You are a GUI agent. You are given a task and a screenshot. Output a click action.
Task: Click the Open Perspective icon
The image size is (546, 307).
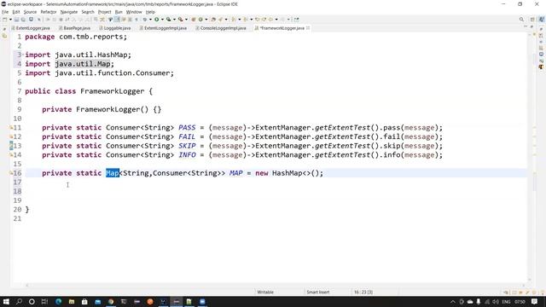pos(532,20)
